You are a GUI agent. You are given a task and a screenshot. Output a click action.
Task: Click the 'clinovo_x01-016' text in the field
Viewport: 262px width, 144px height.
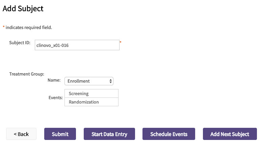(x=52, y=45)
